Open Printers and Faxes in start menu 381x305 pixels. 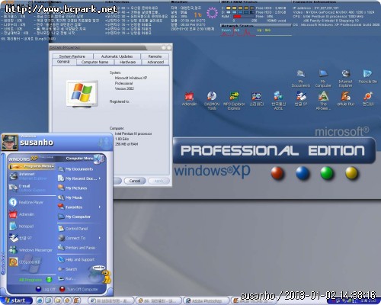[79, 248]
